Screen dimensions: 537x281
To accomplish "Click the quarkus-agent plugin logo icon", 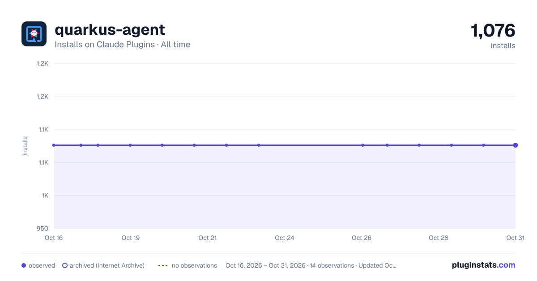I will point(34,34).
